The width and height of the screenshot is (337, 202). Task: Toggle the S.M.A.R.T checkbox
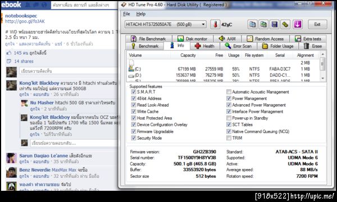coord(134,92)
